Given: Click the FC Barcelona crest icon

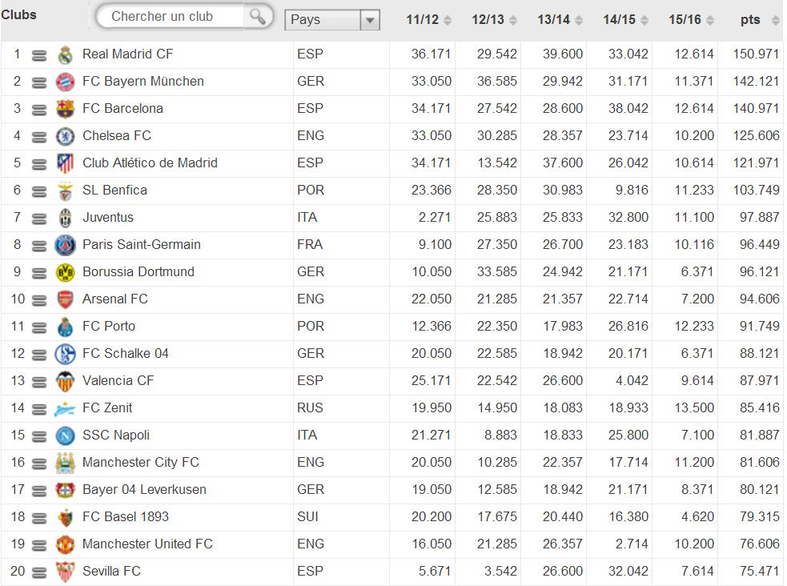Looking at the screenshot, I should [65, 109].
